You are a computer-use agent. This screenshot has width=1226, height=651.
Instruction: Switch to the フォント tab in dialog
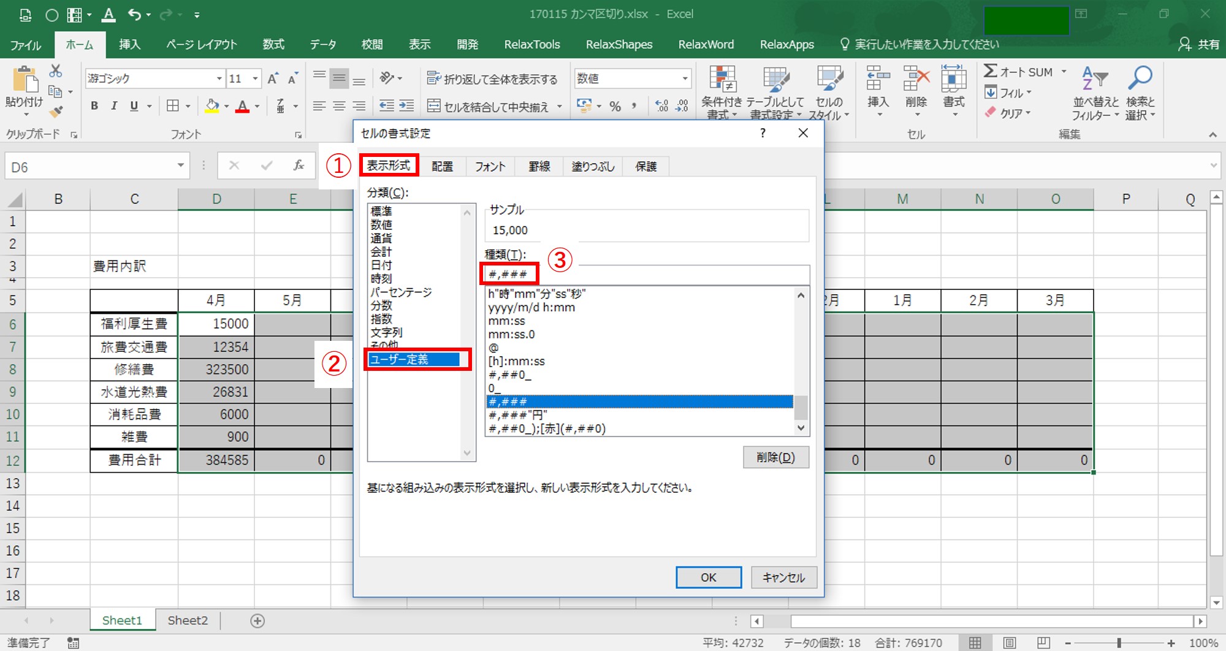[x=490, y=166]
